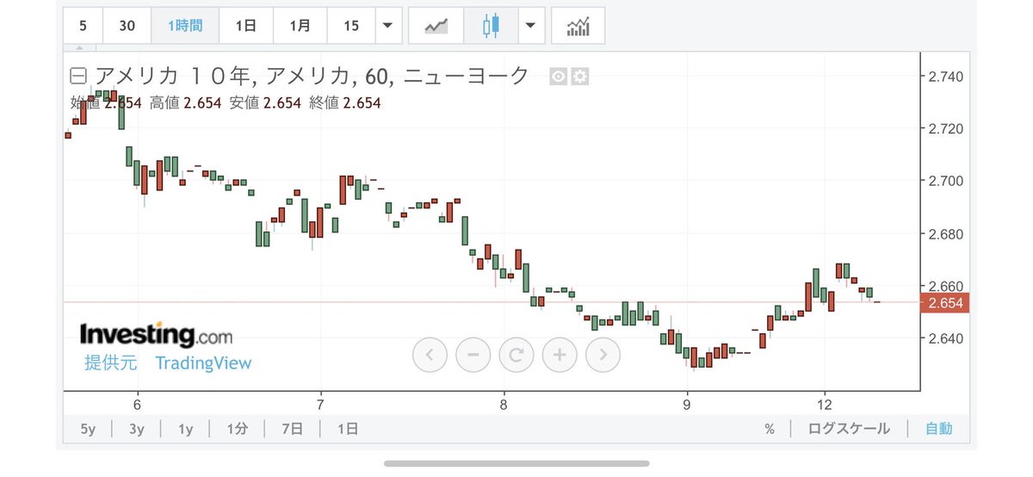Open the interval dropdown arrow

[388, 26]
